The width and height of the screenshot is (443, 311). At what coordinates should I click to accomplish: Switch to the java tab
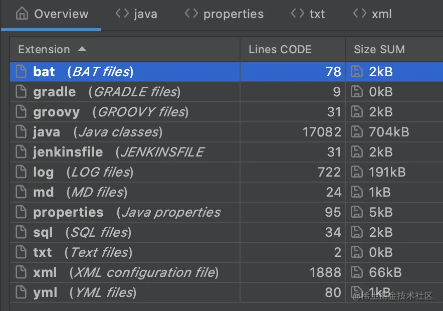[x=136, y=14]
